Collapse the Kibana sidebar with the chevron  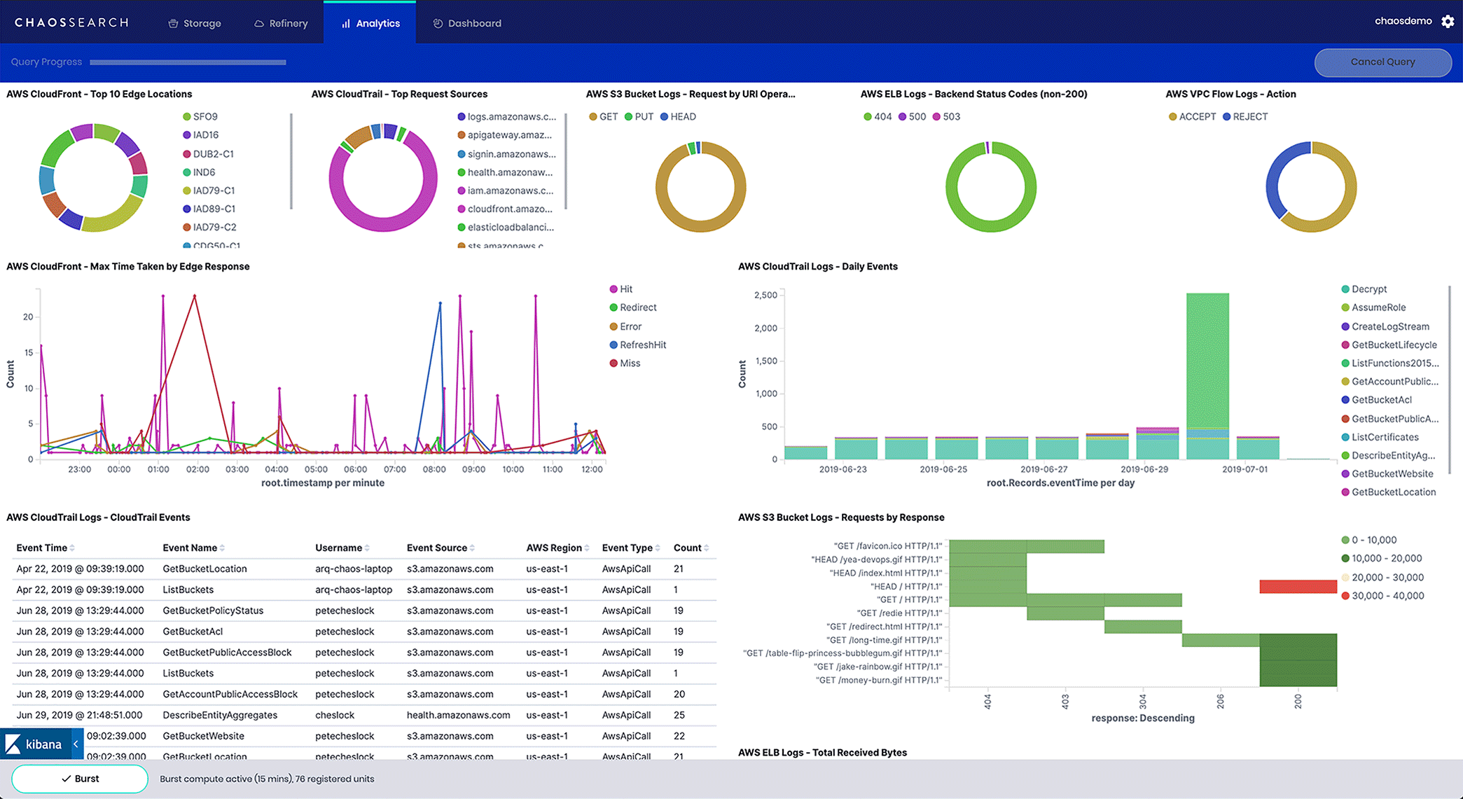coord(76,744)
